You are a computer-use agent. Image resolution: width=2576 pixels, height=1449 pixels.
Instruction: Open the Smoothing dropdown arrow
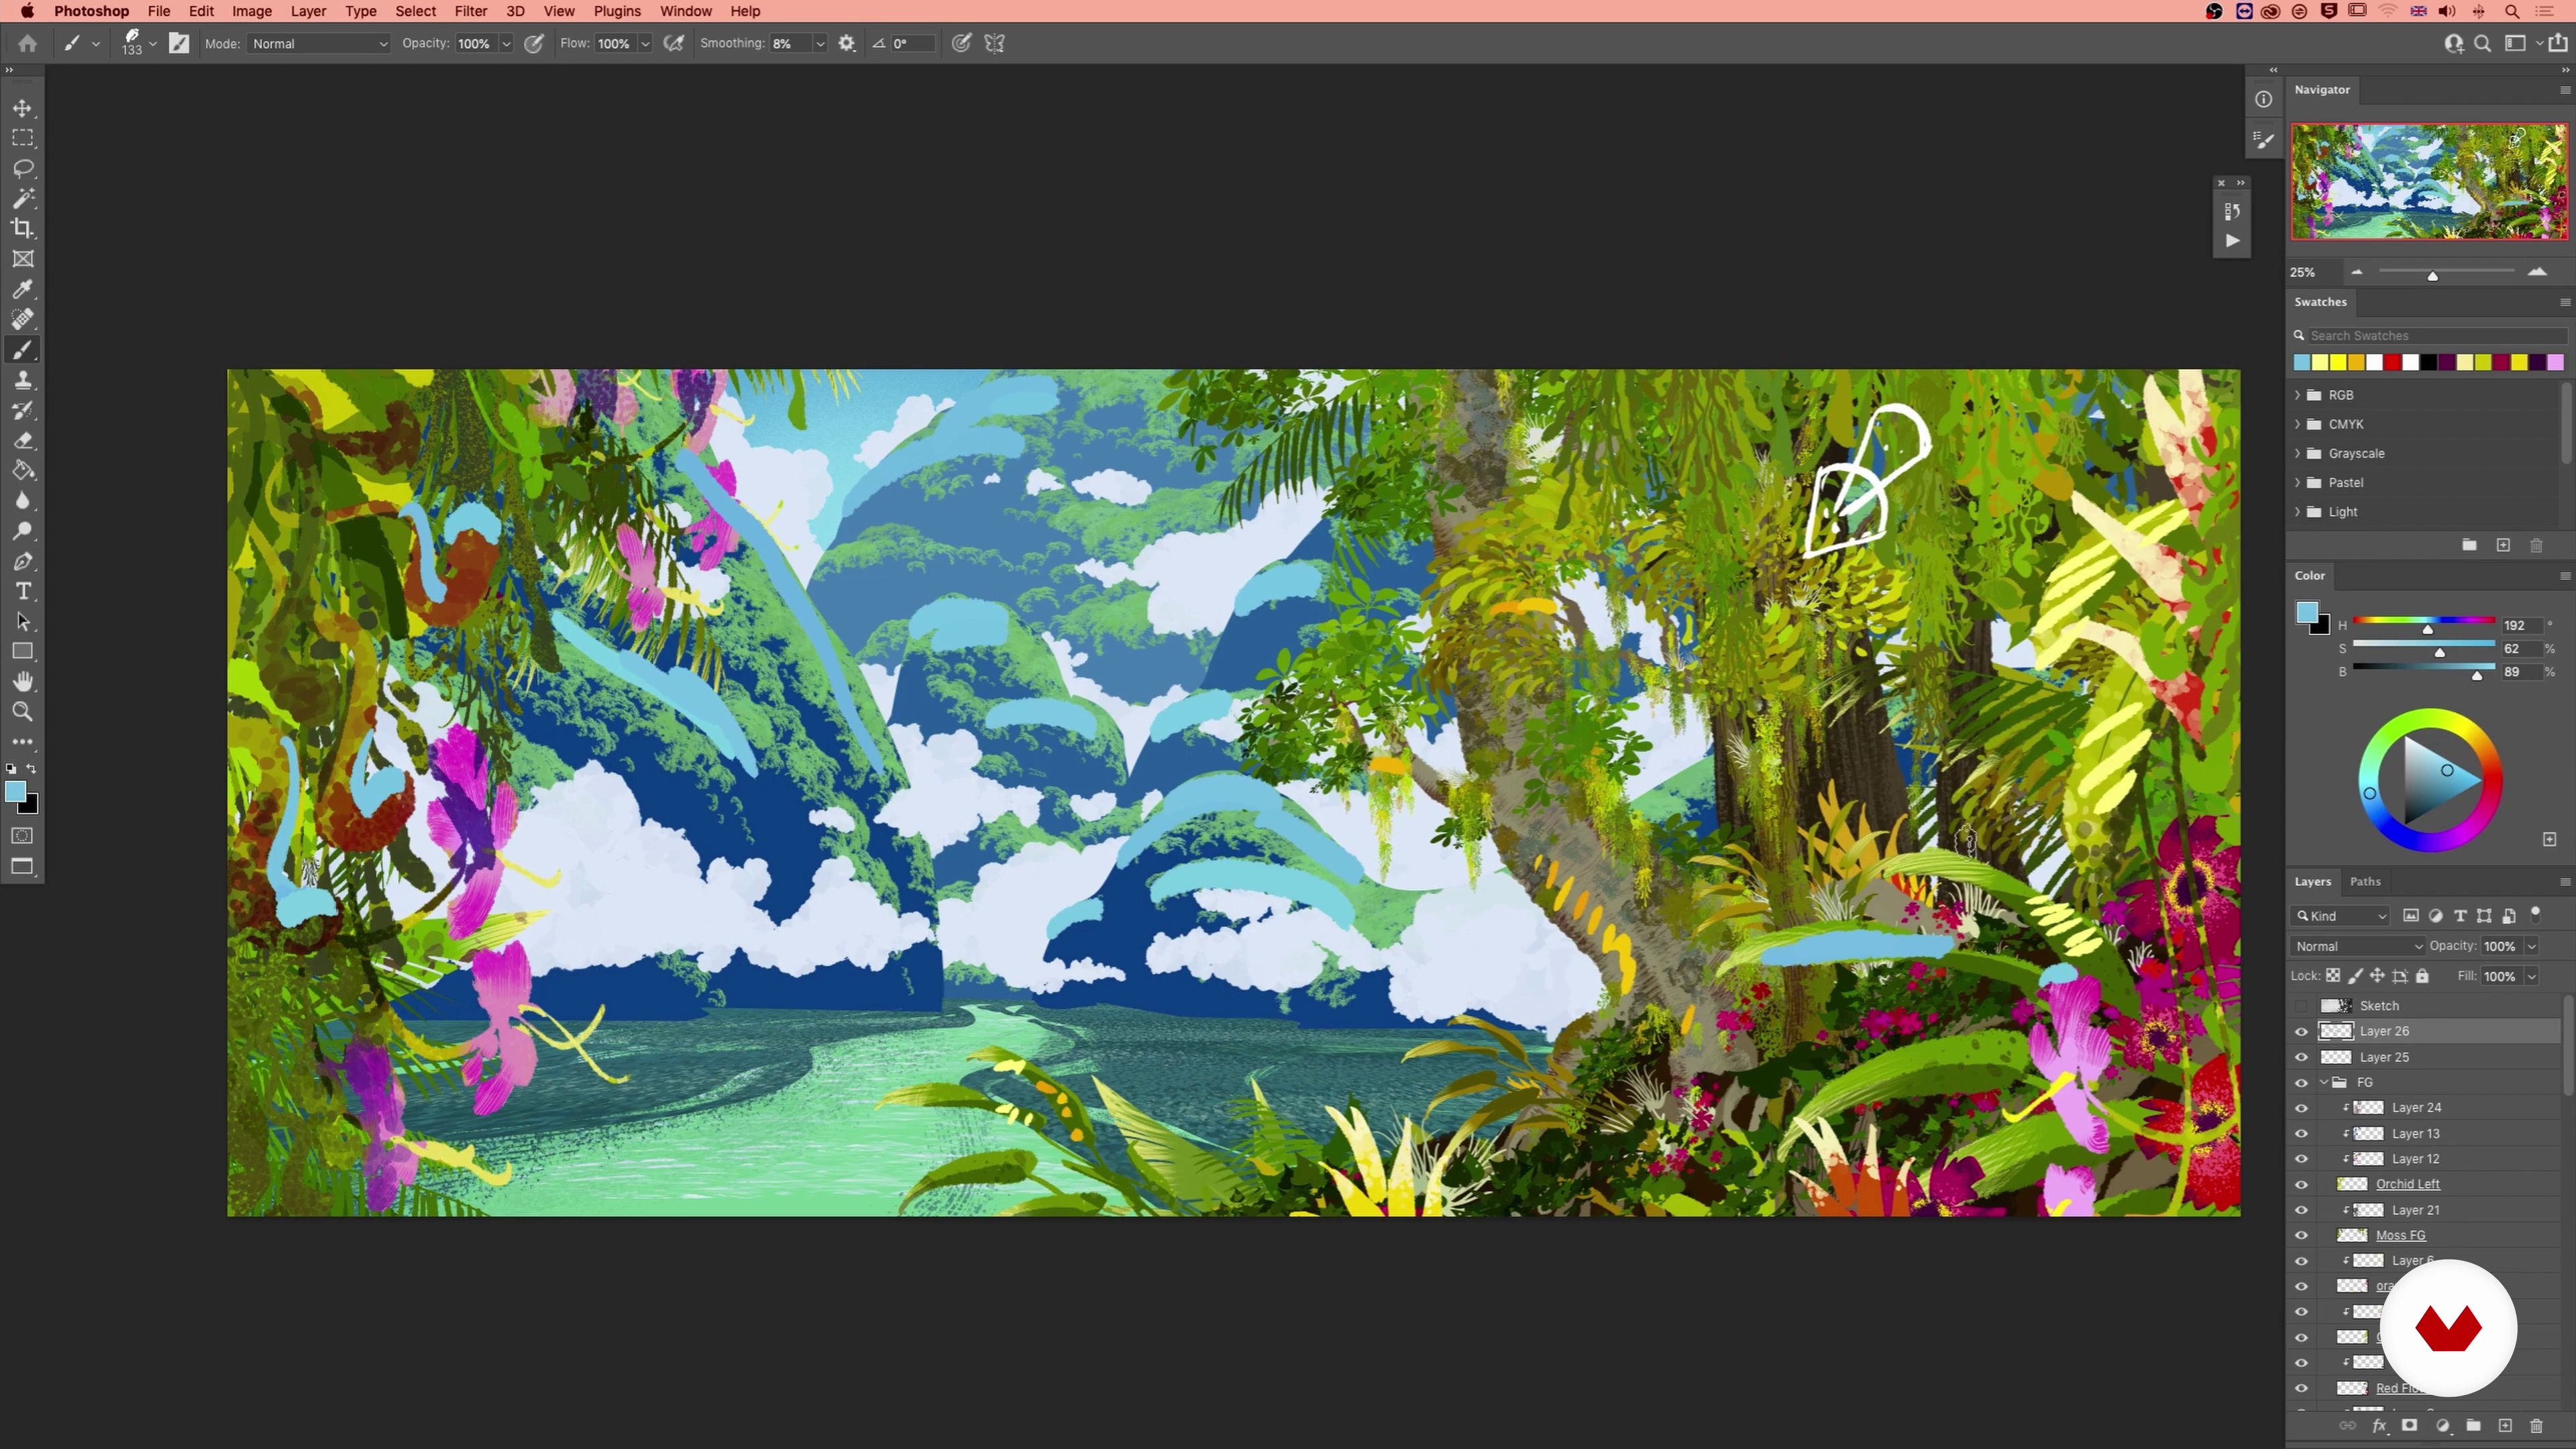click(820, 44)
